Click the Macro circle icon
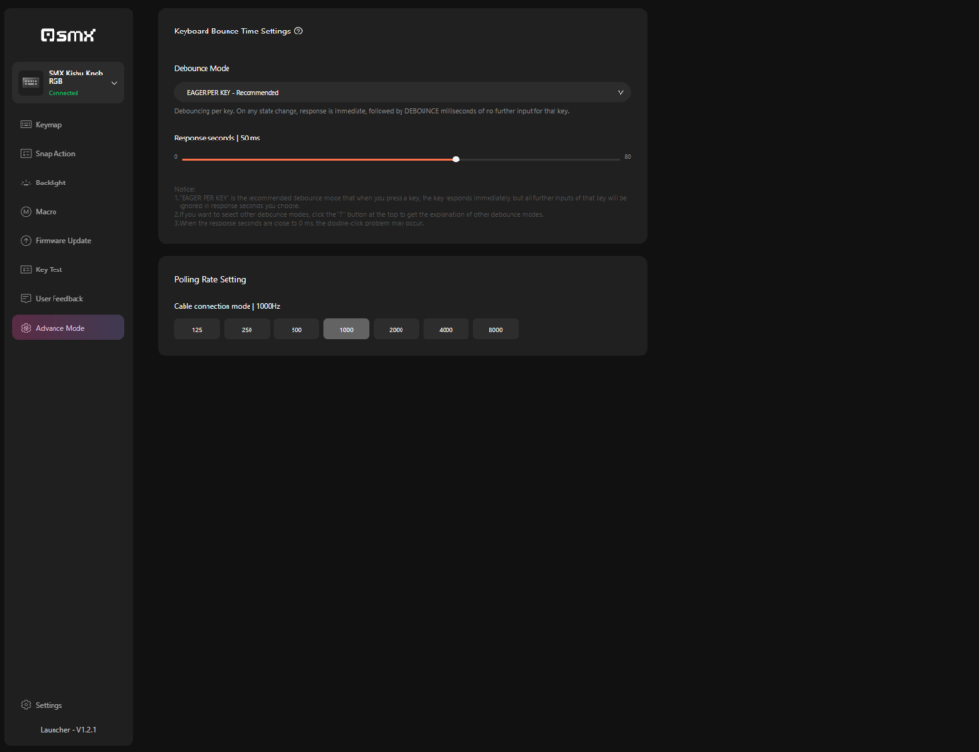The width and height of the screenshot is (979, 752). click(26, 211)
